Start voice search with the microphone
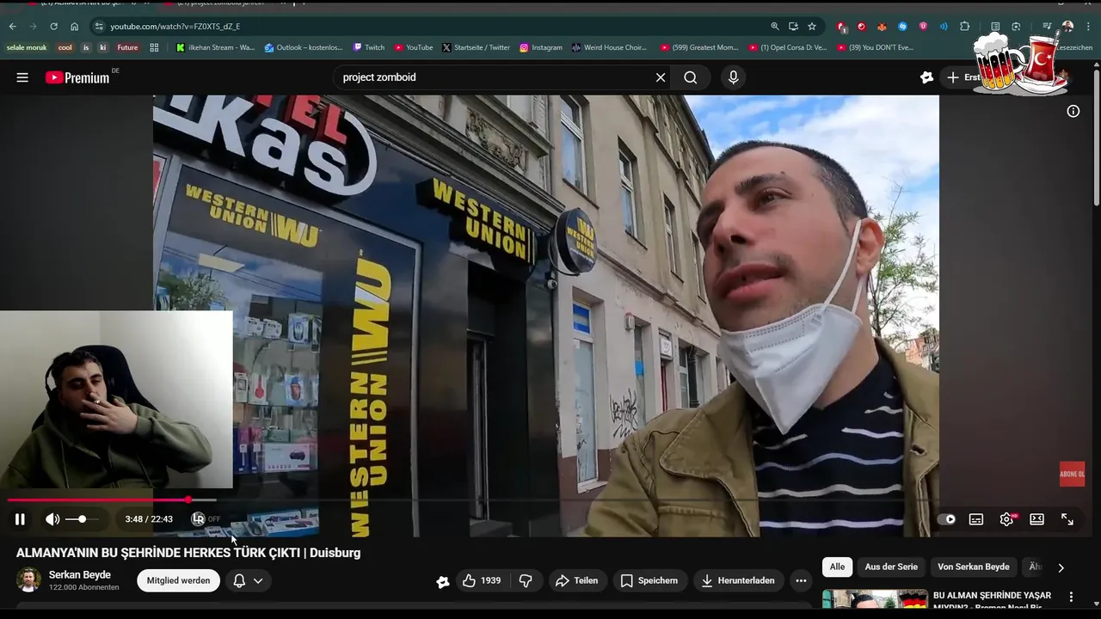Viewport: 1101px width, 619px height. coord(733,77)
